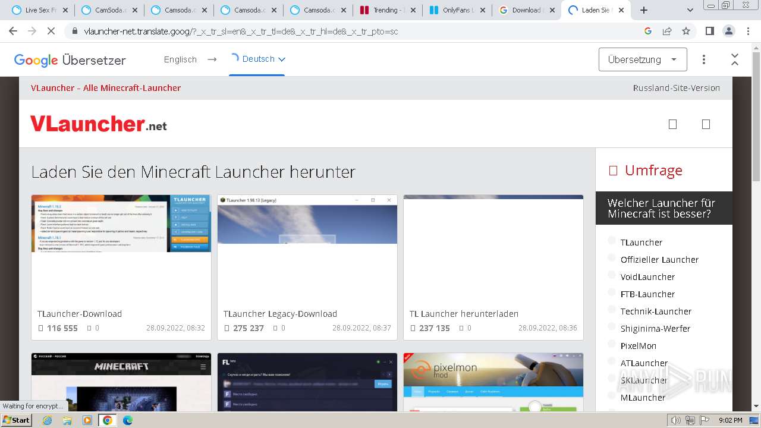Open the Pixelmon mod thumbnail
761x428 pixels.
pos(493,382)
